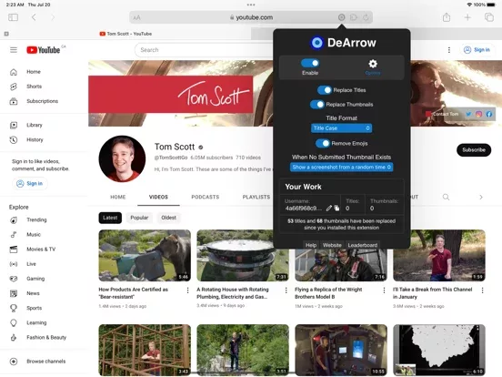The height and width of the screenshot is (377, 502).
Task: Show more channel tabs with right chevron
Action: [x=481, y=198]
